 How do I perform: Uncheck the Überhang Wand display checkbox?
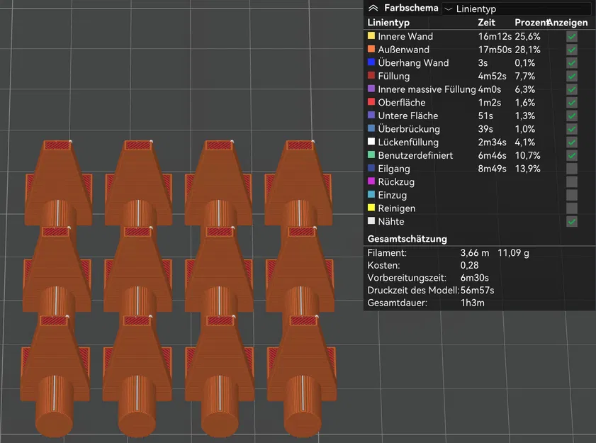coord(572,63)
